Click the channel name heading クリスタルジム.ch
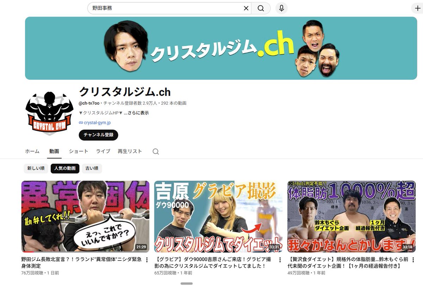Screen dimensions: 423x286 [125, 92]
